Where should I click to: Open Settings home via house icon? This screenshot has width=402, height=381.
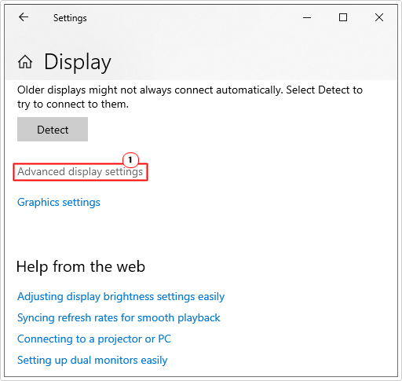coord(25,62)
